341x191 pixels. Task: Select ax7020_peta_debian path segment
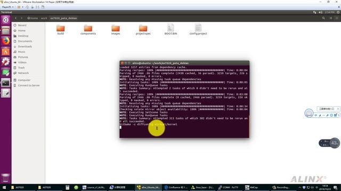(x=63, y=18)
